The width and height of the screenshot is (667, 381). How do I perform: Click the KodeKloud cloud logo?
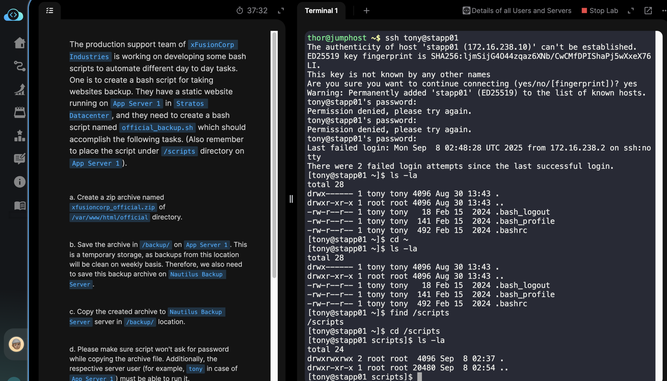(14, 15)
